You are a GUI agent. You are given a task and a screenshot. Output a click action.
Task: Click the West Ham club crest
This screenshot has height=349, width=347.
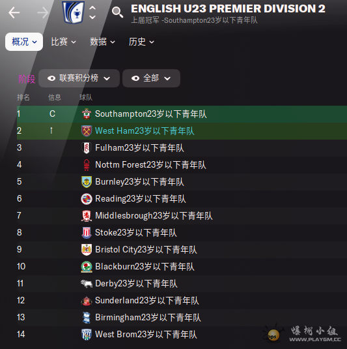point(87,131)
